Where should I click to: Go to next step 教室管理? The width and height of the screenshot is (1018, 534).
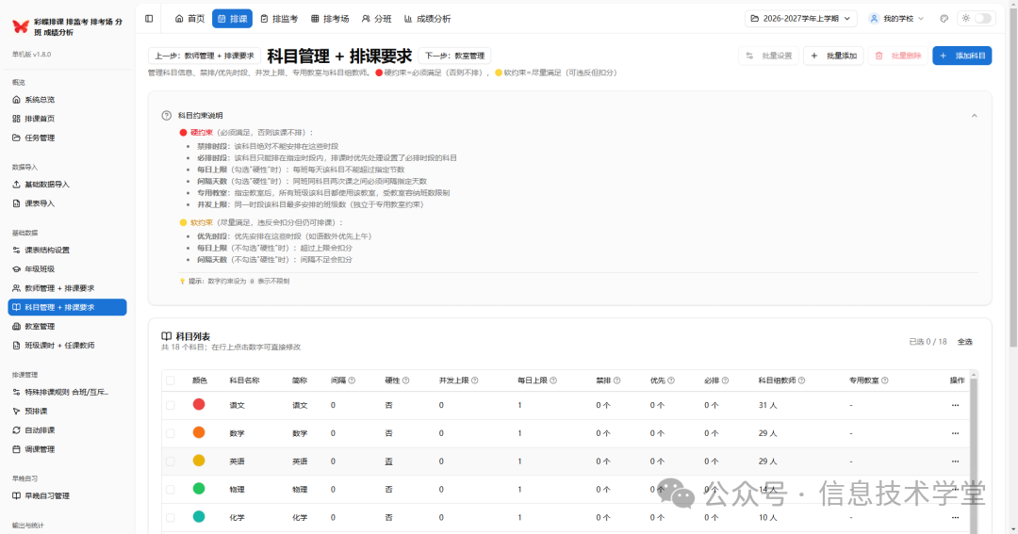click(x=454, y=56)
